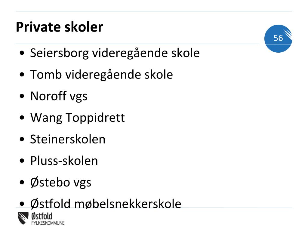This screenshot has height=231, width=308.
Task: Click the blue slide number 56 badge
Action: click(278, 38)
